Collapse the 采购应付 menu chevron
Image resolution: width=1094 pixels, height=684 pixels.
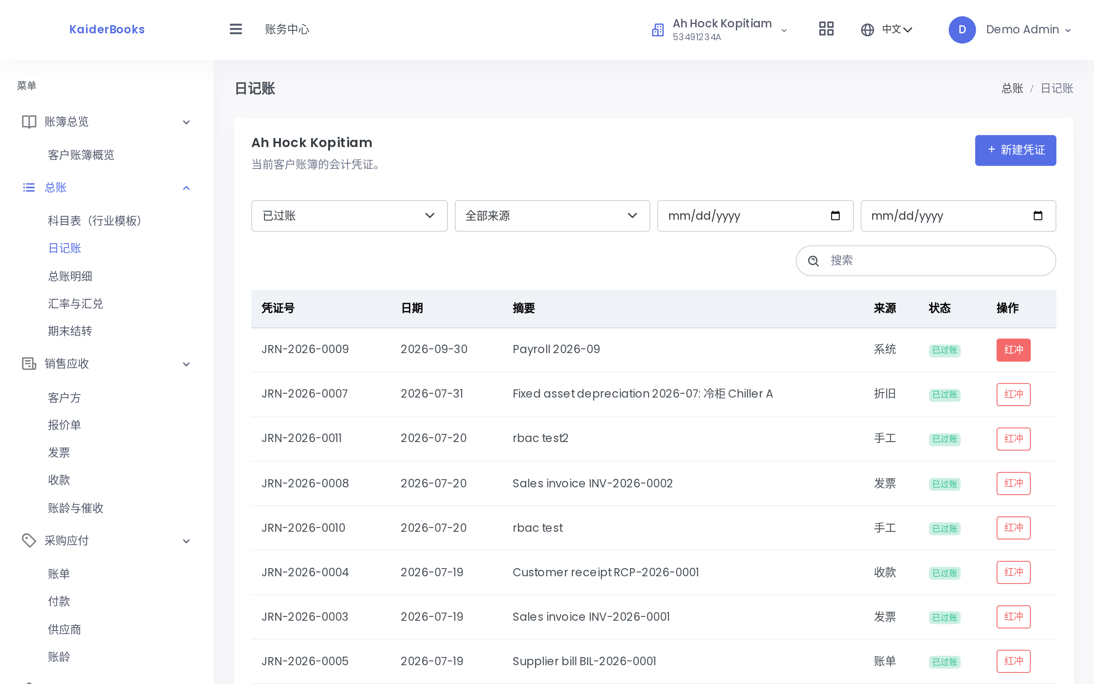[186, 541]
